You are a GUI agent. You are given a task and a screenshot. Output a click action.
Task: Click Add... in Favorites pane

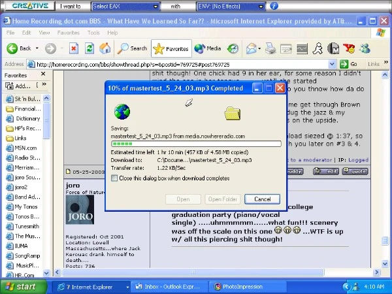point(18,86)
